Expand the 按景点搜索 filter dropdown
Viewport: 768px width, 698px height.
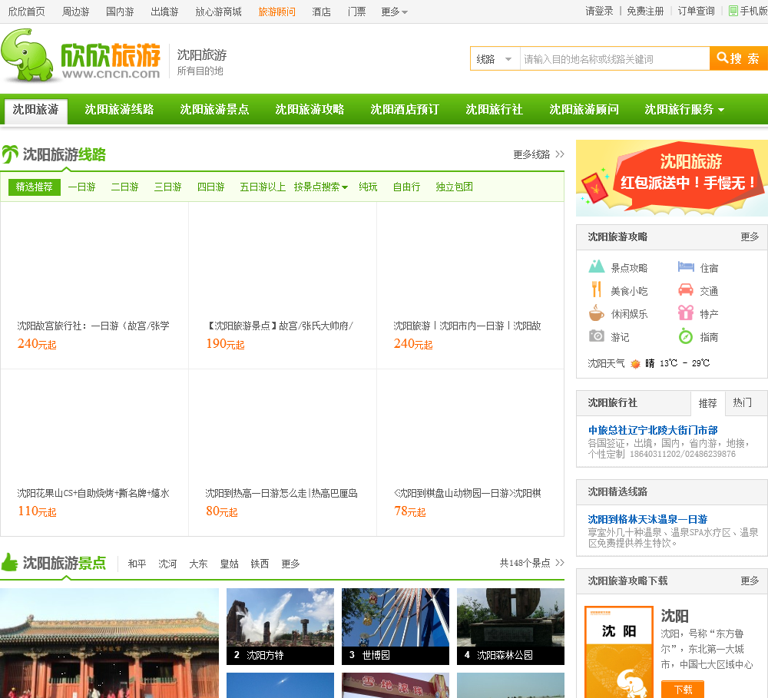point(320,187)
